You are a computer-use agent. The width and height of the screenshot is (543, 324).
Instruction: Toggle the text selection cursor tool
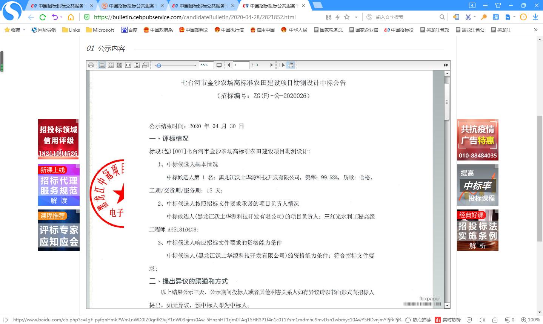[281, 65]
